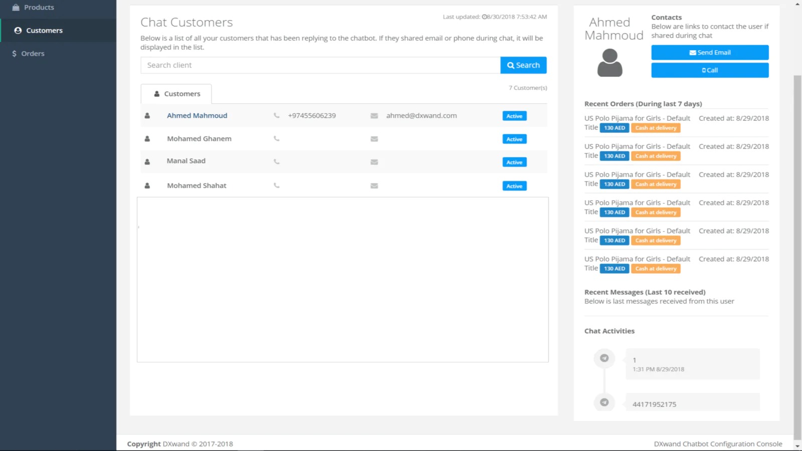Open the Orders sidebar section

[33, 54]
